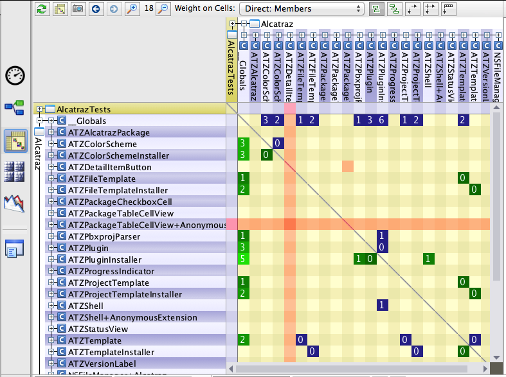Screen dimensions: 506x377
Task: Click the zoom level value 18
Action: [x=149, y=8]
